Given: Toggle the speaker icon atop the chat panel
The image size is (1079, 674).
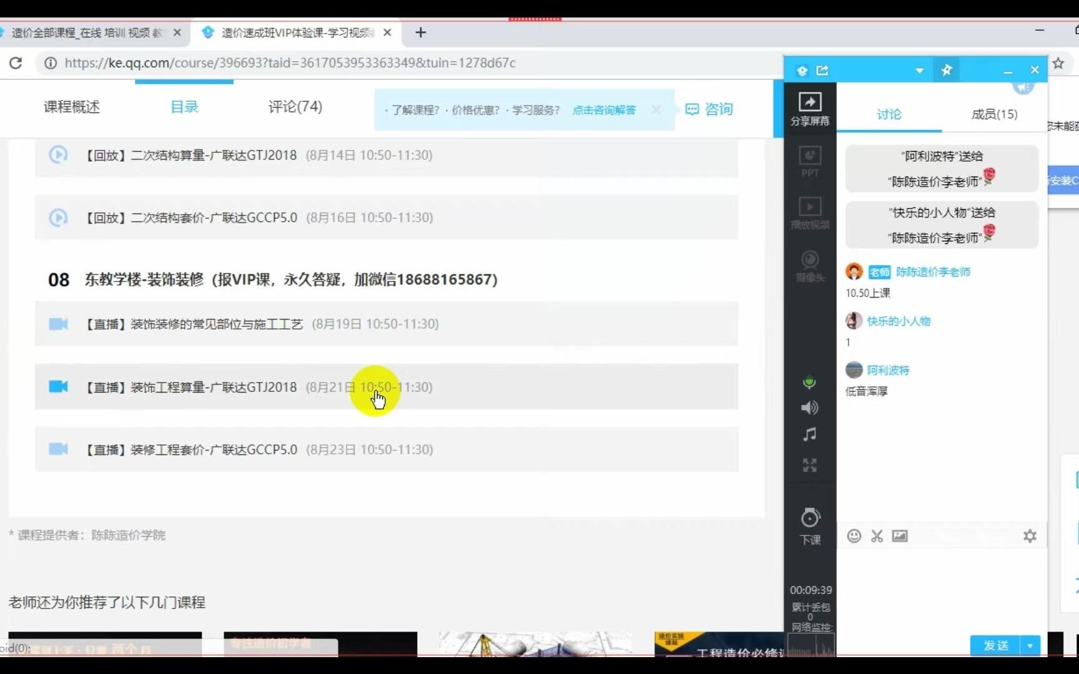Looking at the screenshot, I should click(x=1023, y=87).
